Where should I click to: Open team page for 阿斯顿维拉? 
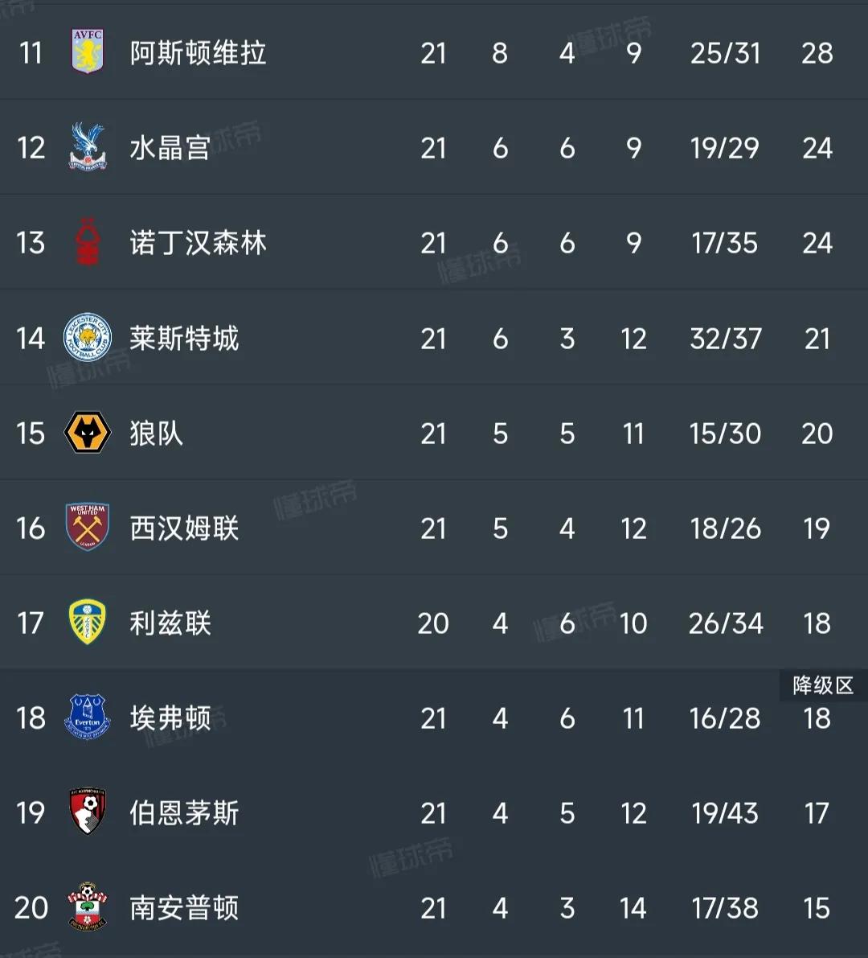[x=198, y=53]
